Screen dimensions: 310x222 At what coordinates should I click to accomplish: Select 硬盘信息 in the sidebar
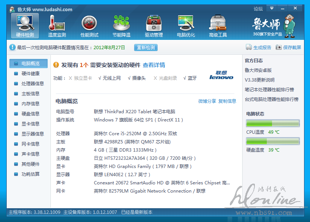(28, 114)
